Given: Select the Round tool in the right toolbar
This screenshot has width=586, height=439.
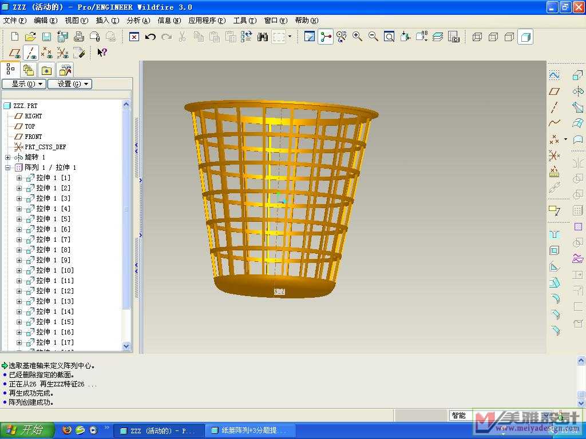Looking at the screenshot, I should 555,298.
